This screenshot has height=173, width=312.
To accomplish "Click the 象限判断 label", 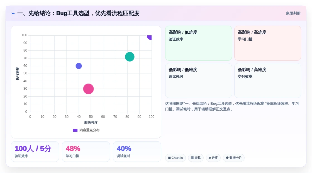I will tap(293, 13).
